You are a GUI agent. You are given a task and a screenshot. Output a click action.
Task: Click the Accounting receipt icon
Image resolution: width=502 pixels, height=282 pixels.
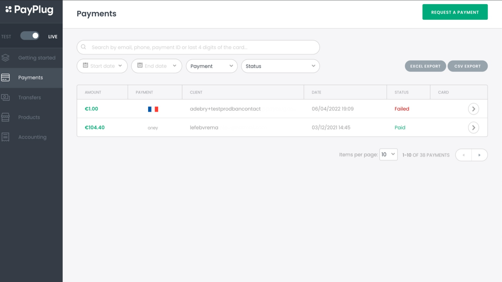pos(5,137)
